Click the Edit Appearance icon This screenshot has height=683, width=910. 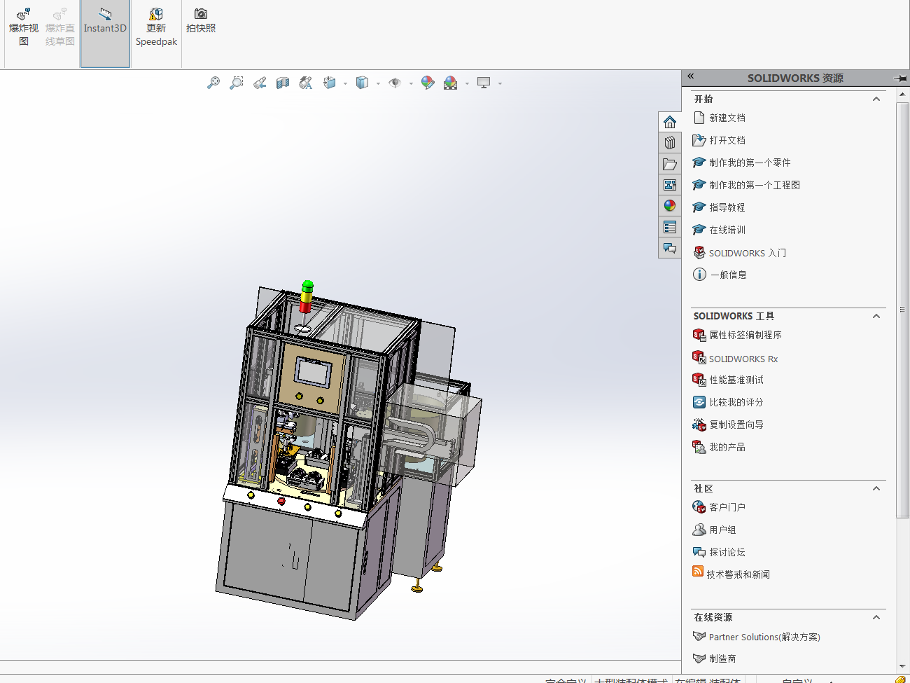(428, 83)
